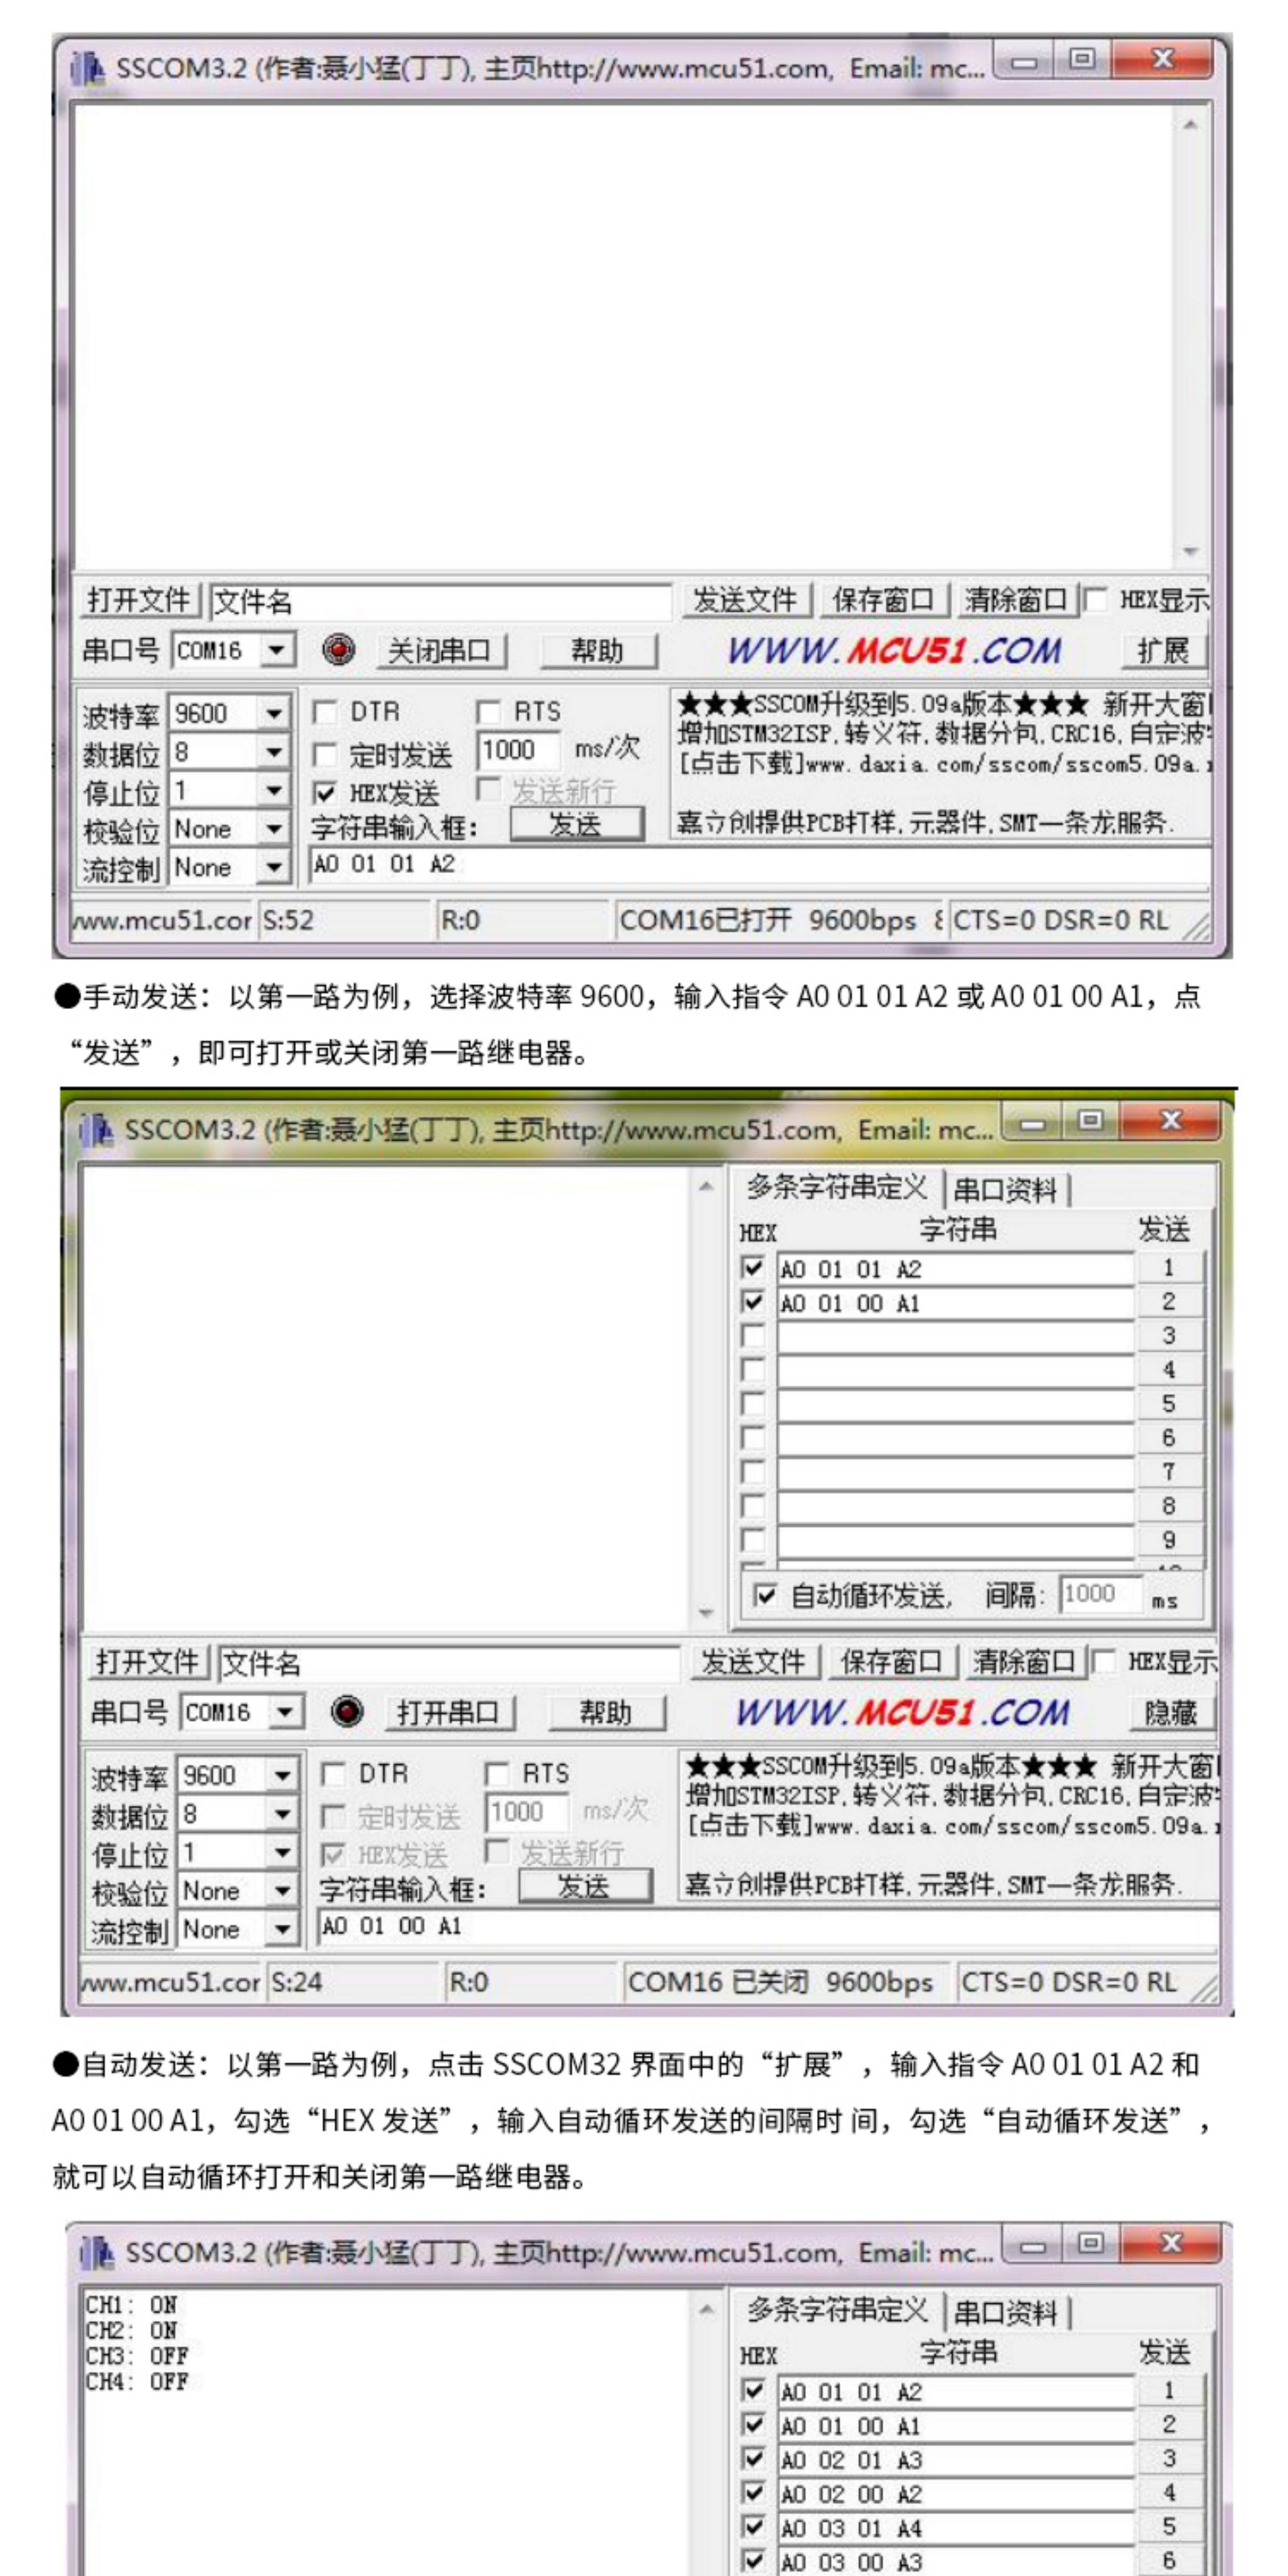Click the WWW.MCU51.COM logo beside 扩展 button

[893, 651]
